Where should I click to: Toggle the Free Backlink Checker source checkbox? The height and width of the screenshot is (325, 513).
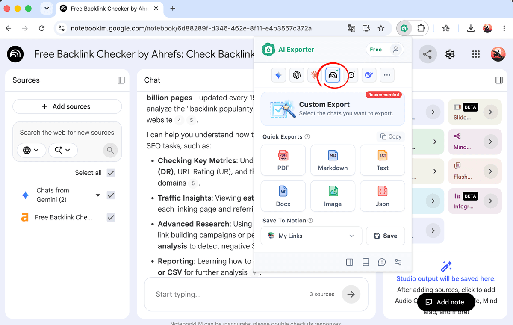111,217
